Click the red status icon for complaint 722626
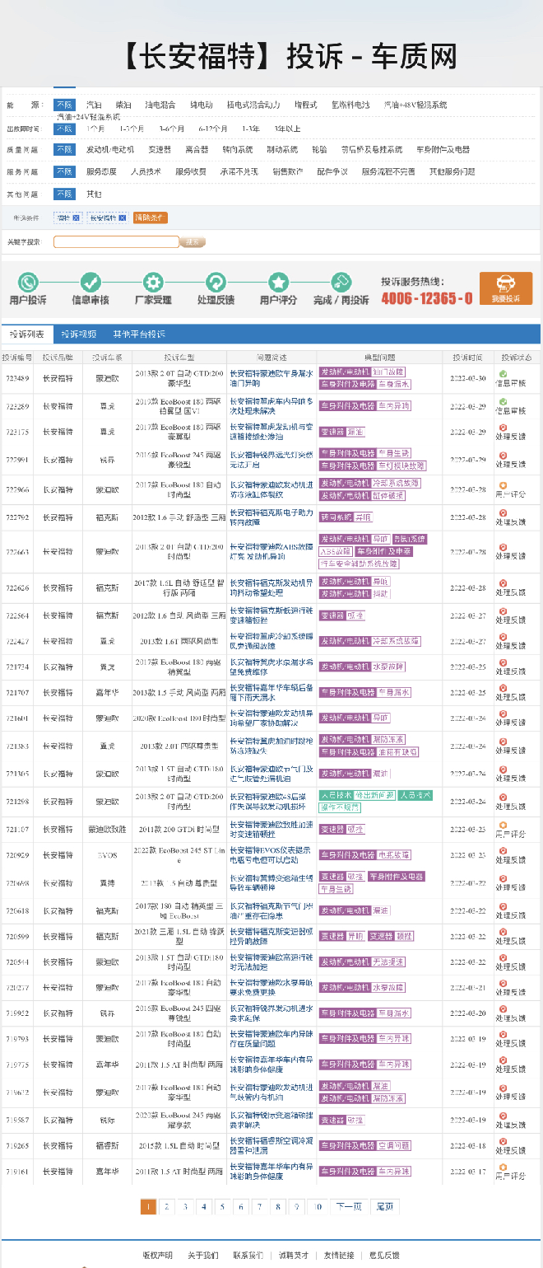The height and width of the screenshot is (1268, 543). 503,583
